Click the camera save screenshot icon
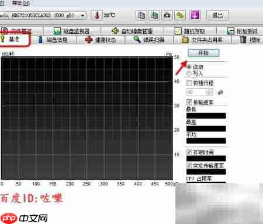Viewport: 263px width, 224px height. tap(167, 15)
